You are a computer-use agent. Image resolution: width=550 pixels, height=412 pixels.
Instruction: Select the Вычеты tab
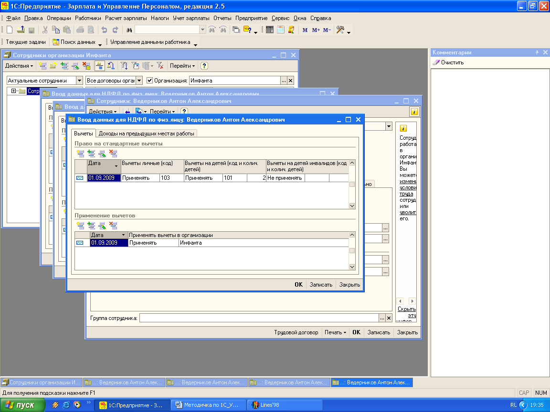84,134
